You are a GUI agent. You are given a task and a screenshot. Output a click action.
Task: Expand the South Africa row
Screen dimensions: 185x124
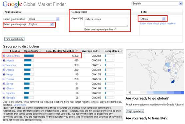(4, 56)
